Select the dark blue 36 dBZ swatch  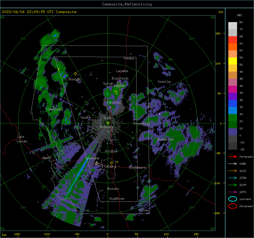click(x=233, y=103)
